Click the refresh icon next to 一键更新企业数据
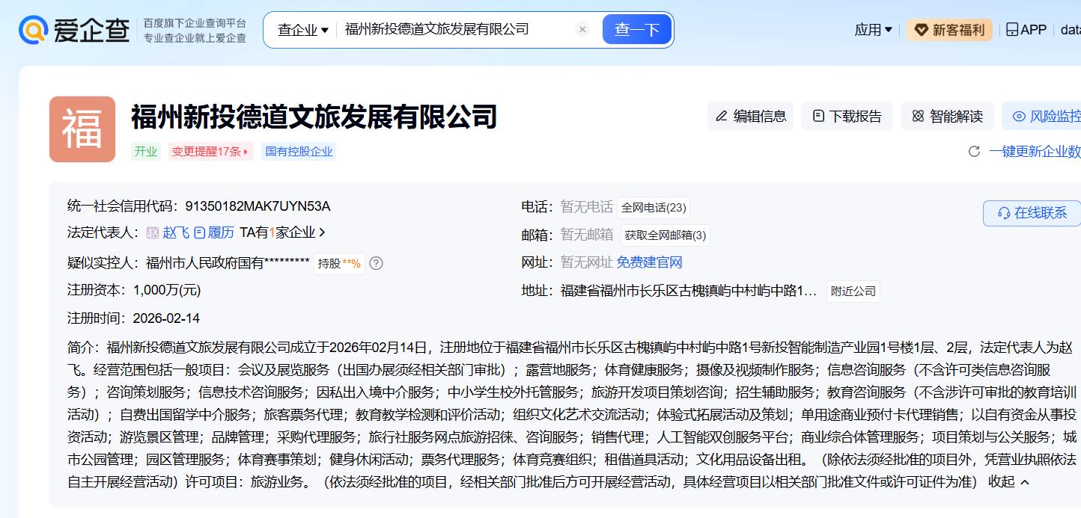Image resolution: width=1081 pixels, height=518 pixels. pos(974,152)
